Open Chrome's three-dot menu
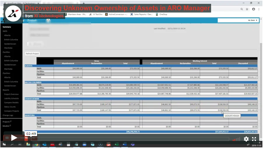Screen dimensions: 265x148 click(259, 9)
